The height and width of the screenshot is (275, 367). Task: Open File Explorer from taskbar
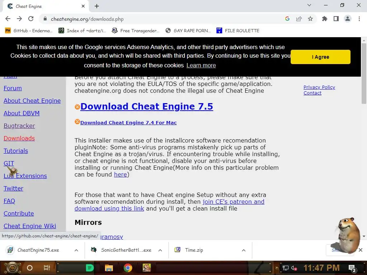pyautogui.click(x=109, y=268)
